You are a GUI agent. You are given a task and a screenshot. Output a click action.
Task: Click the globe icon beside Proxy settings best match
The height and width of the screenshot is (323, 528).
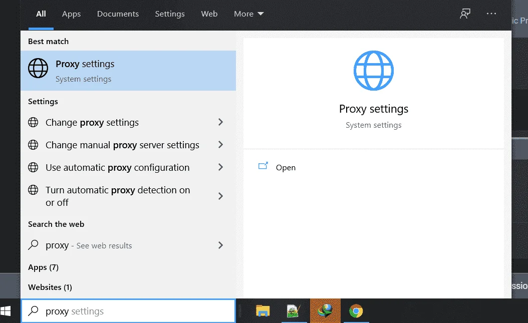pyautogui.click(x=38, y=68)
